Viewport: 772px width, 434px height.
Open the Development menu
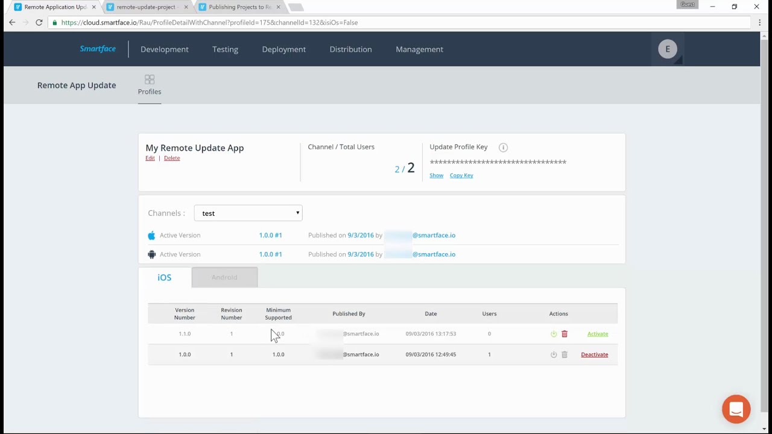(165, 49)
